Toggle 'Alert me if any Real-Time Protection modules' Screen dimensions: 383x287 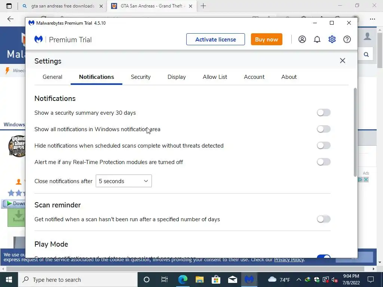pyautogui.click(x=324, y=162)
